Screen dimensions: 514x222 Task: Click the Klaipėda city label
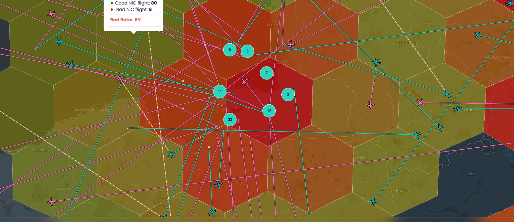pos(274,25)
